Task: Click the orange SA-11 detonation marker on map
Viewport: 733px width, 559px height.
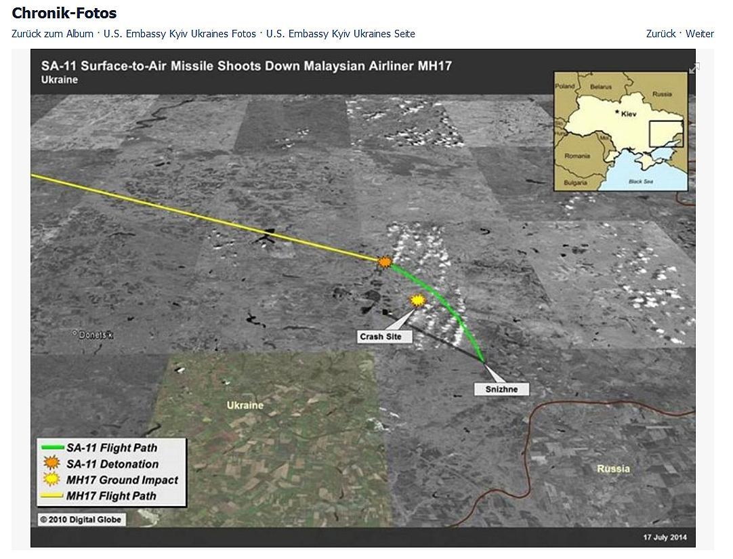Action: [x=385, y=262]
